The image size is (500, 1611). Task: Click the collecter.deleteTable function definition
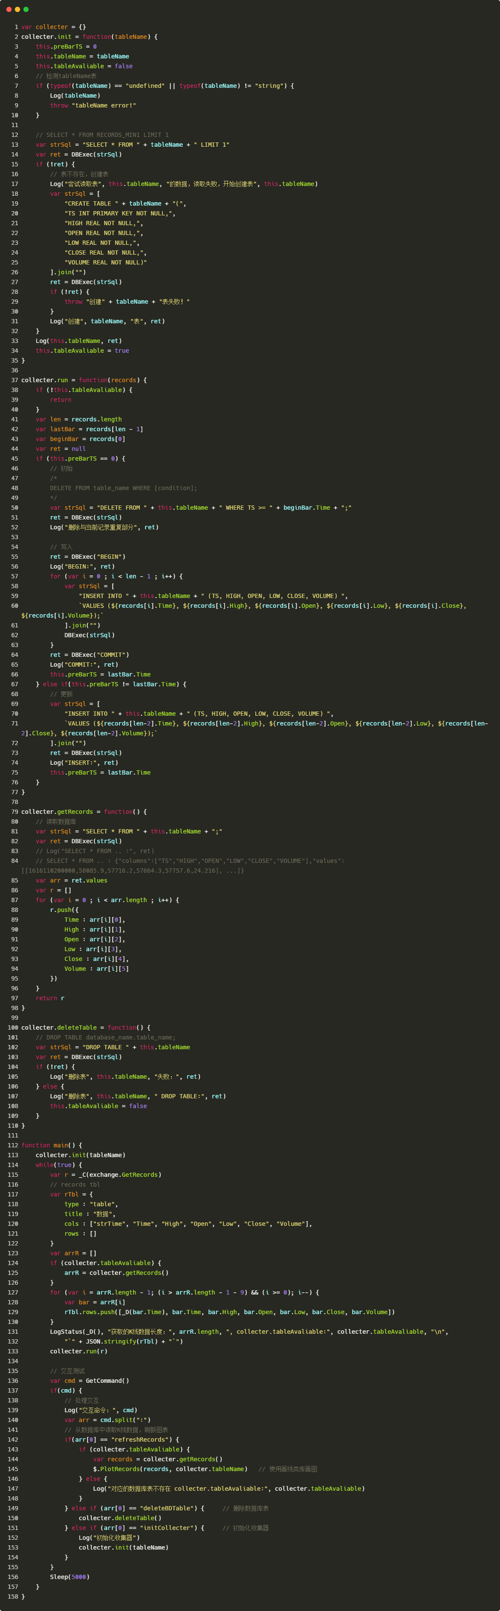tap(59, 1028)
